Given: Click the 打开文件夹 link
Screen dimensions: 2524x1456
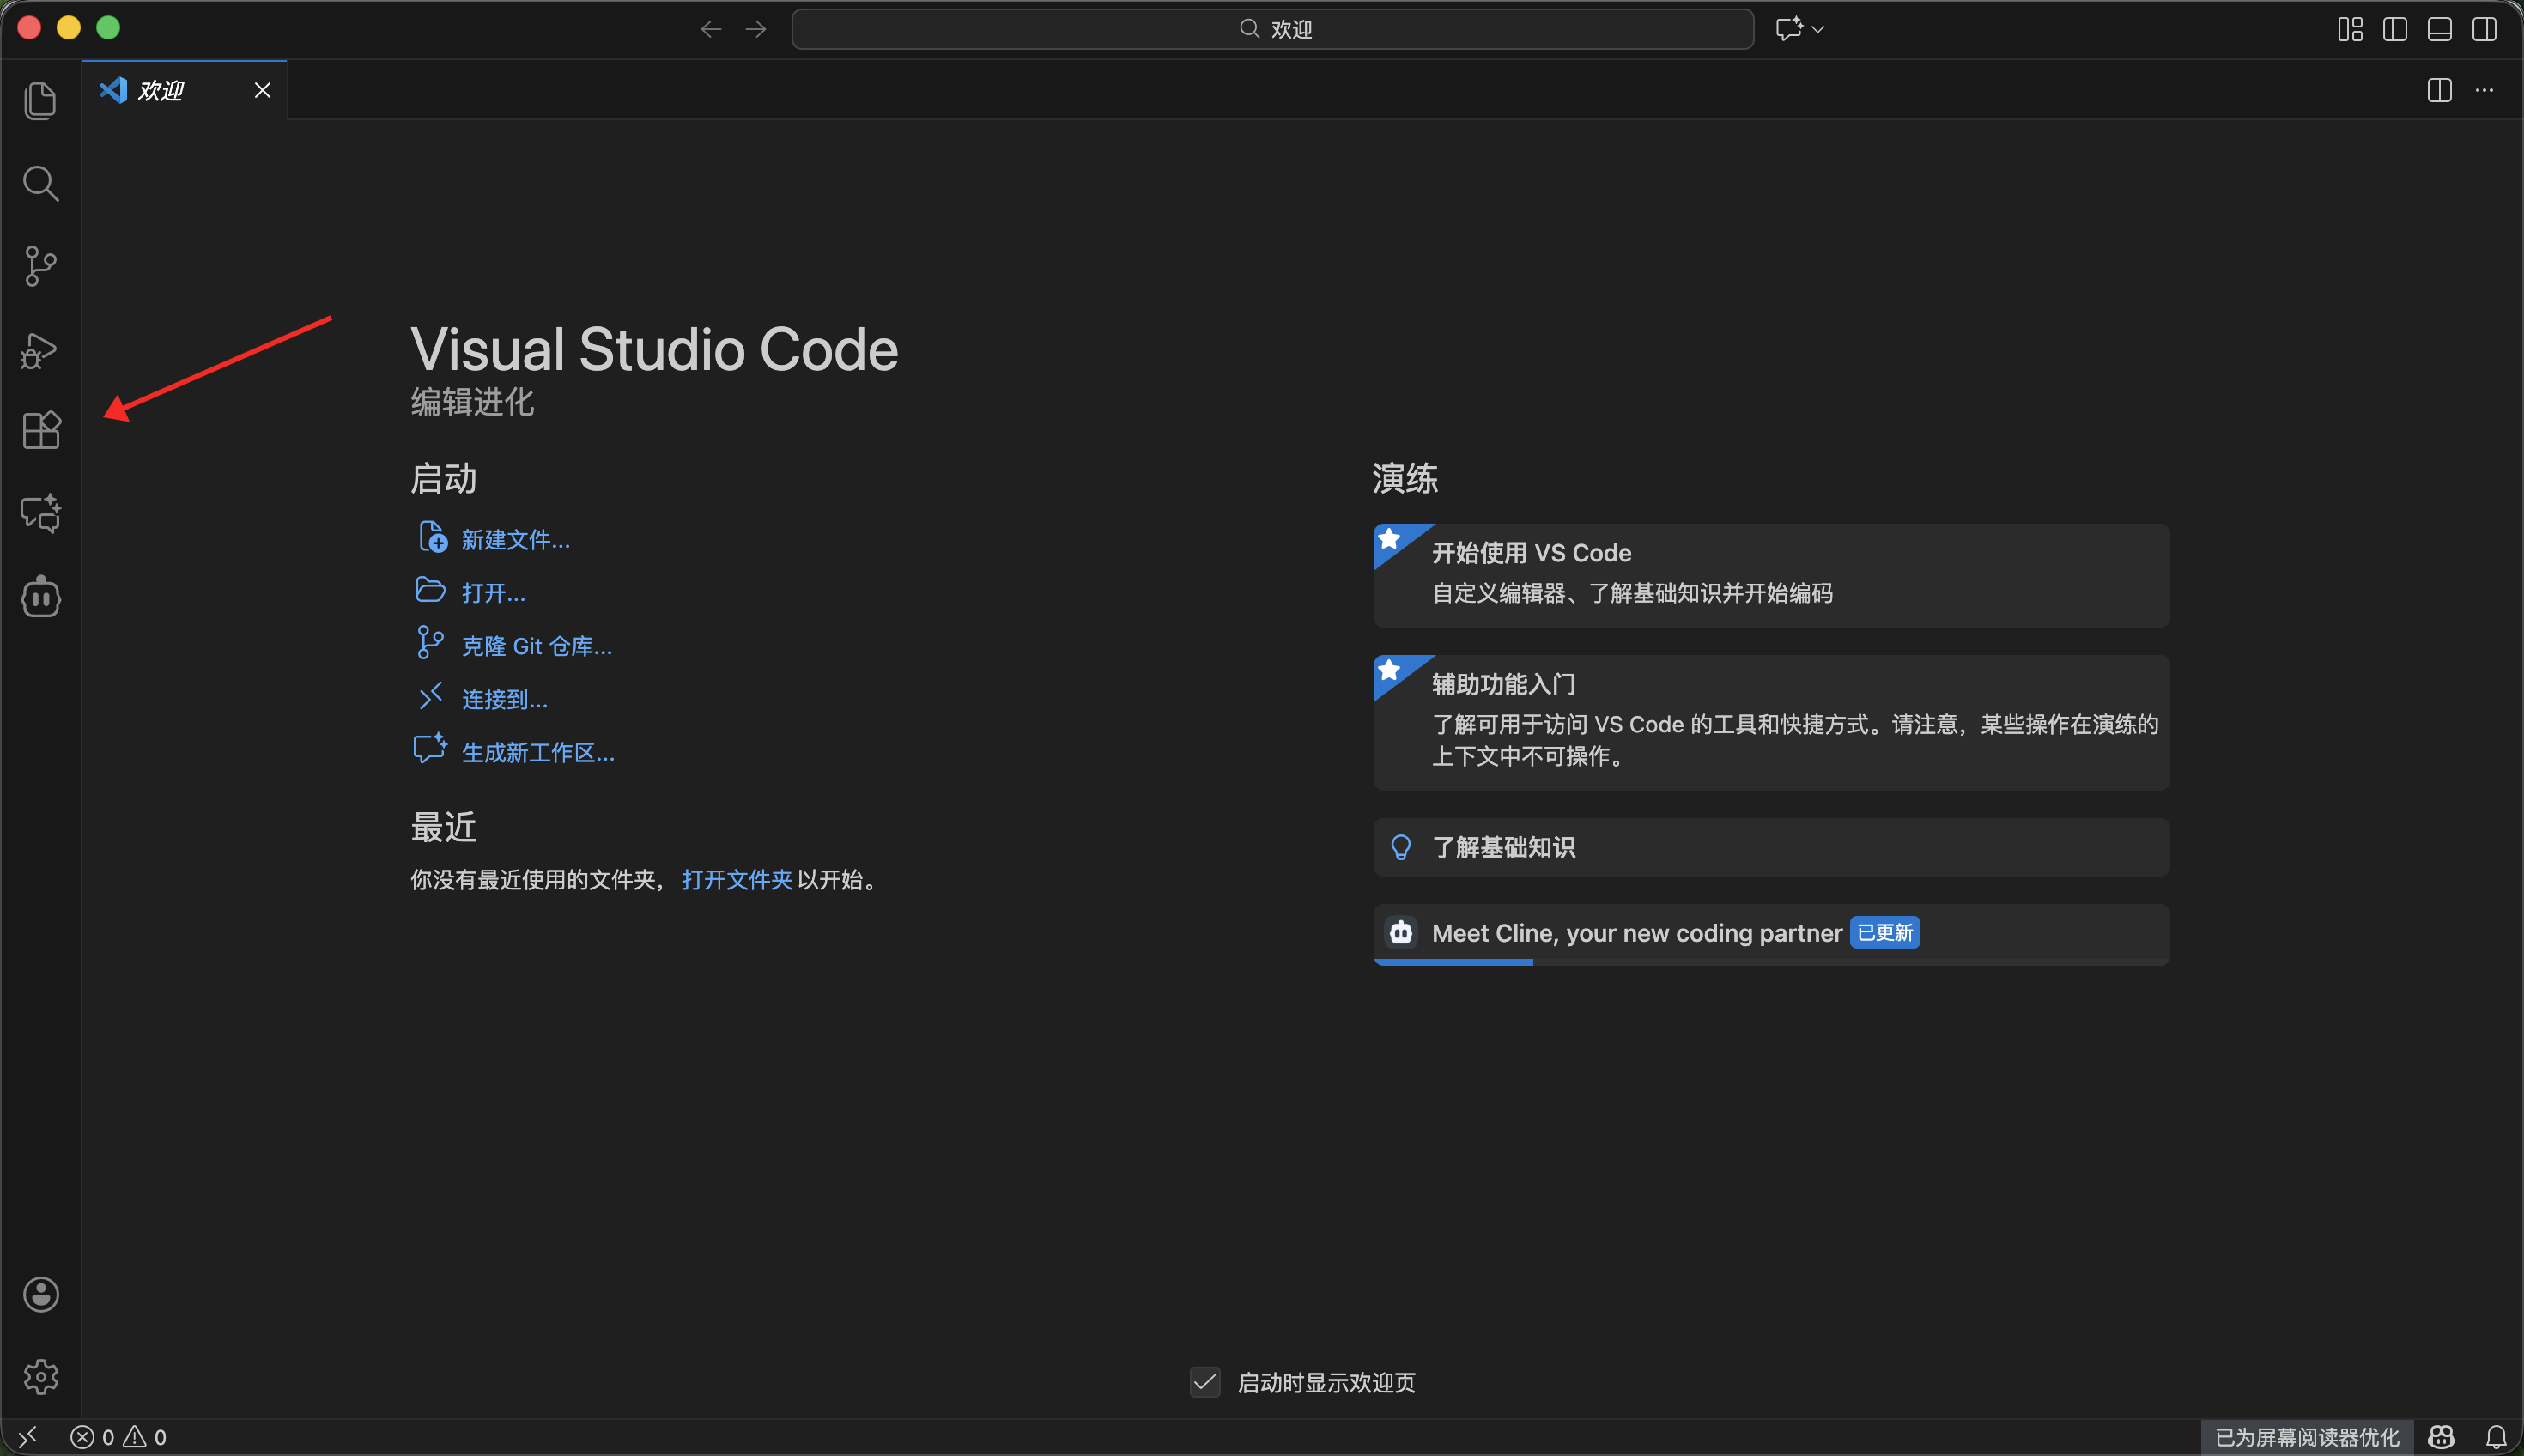Looking at the screenshot, I should (736, 879).
